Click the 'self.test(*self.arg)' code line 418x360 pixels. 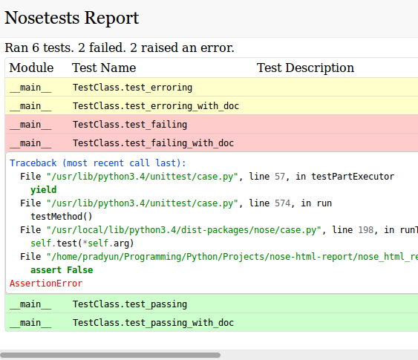82,243
